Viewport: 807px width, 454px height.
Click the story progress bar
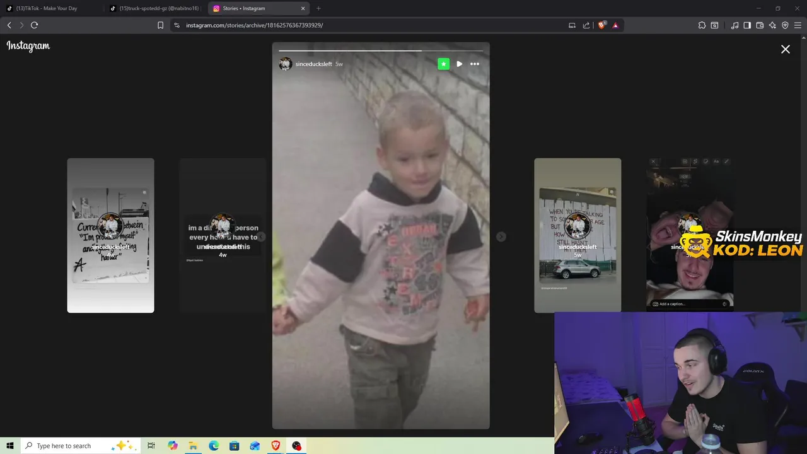coord(381,50)
